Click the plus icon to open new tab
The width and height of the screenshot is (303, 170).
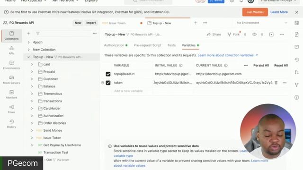[x=196, y=23]
